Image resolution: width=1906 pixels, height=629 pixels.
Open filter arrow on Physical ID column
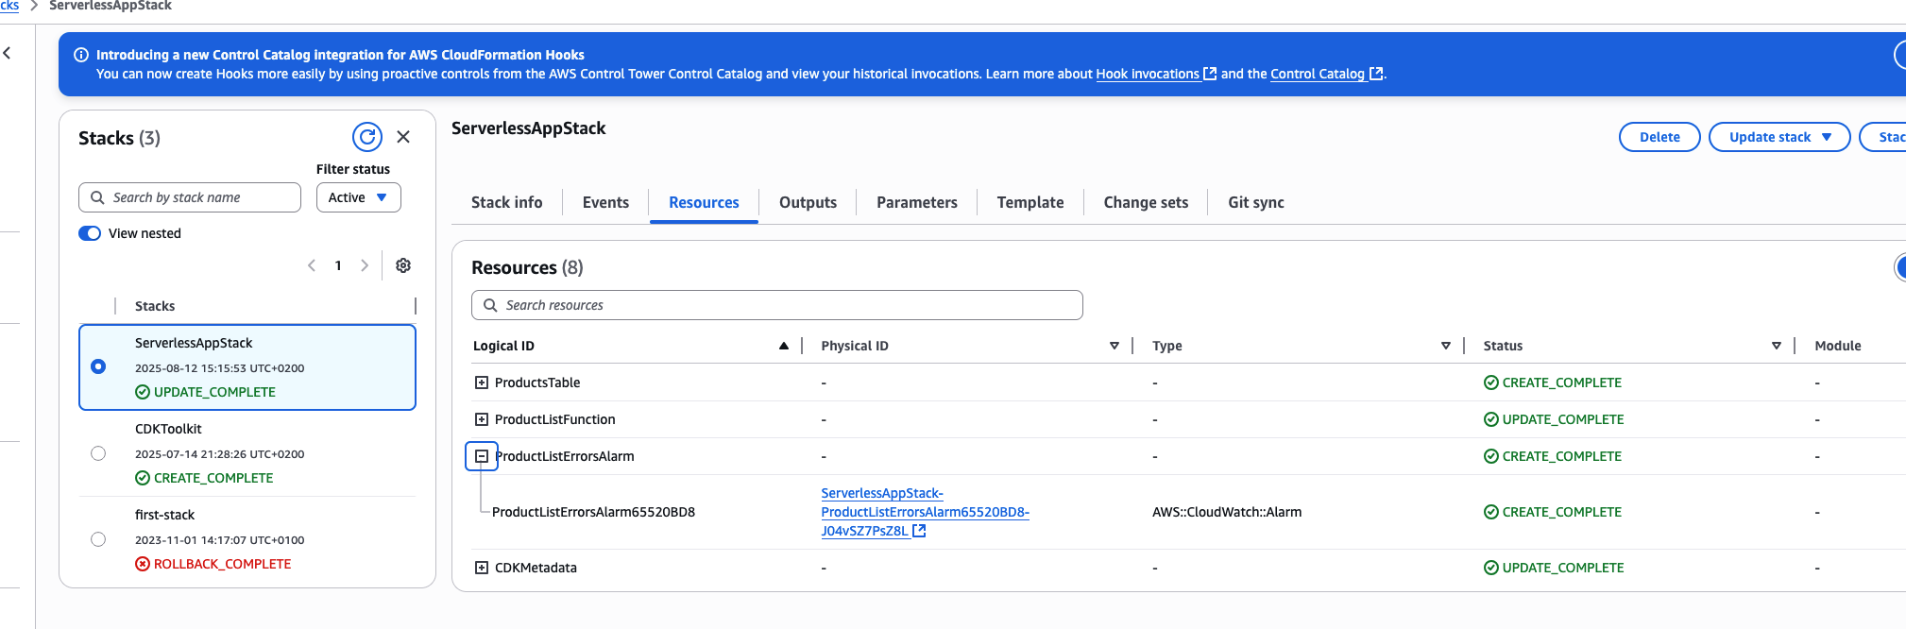coord(1115,346)
